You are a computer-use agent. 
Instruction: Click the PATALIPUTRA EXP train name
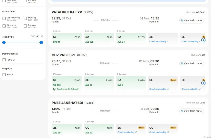pyautogui.click(x=67, y=12)
